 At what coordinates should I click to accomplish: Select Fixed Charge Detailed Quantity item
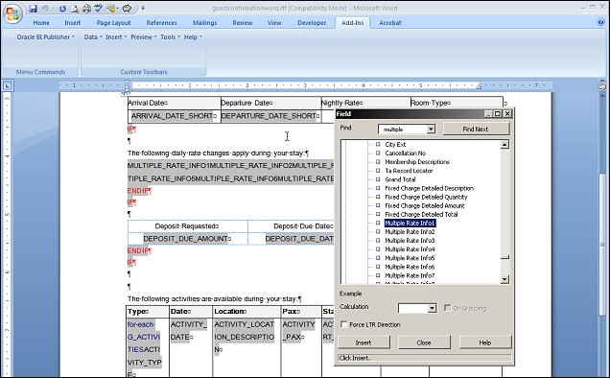coord(426,197)
